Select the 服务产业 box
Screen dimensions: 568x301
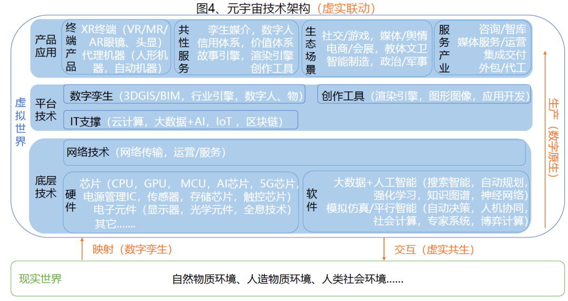pos(483,48)
